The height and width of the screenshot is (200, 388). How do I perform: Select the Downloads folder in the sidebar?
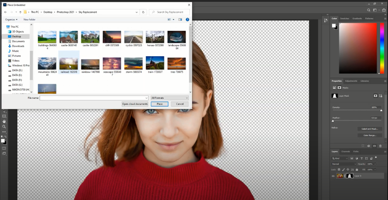(x=18, y=46)
